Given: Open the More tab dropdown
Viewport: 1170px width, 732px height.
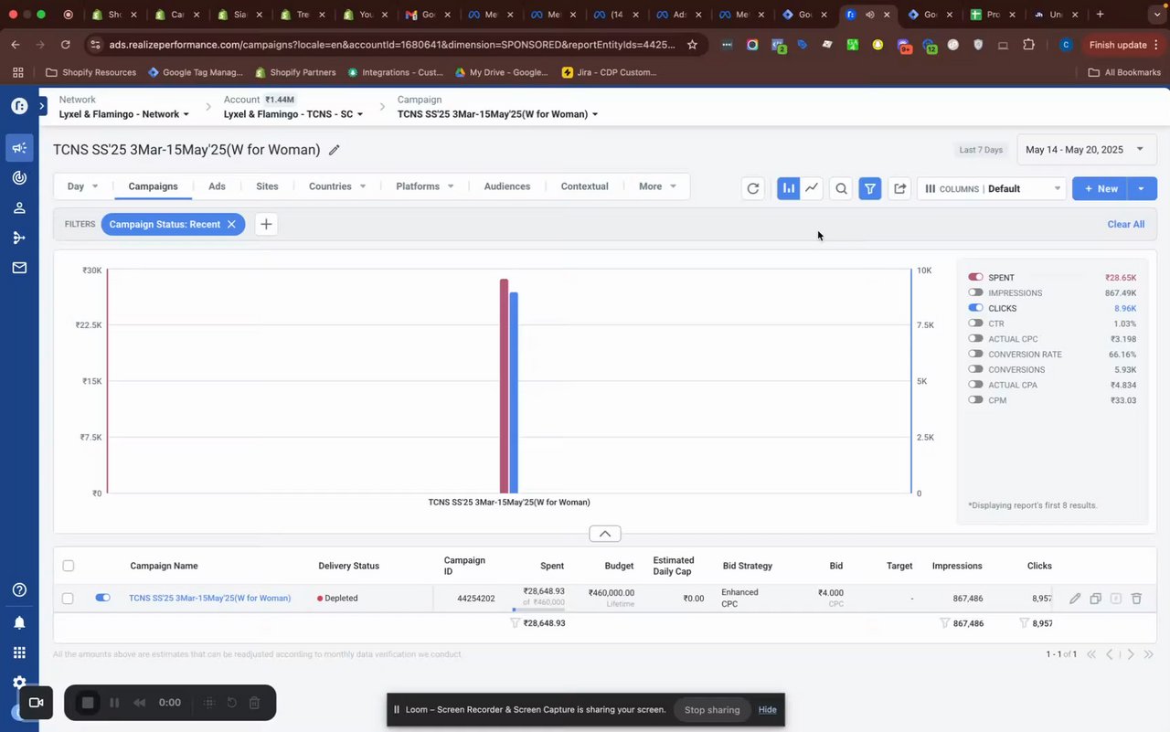Looking at the screenshot, I should pos(658,186).
